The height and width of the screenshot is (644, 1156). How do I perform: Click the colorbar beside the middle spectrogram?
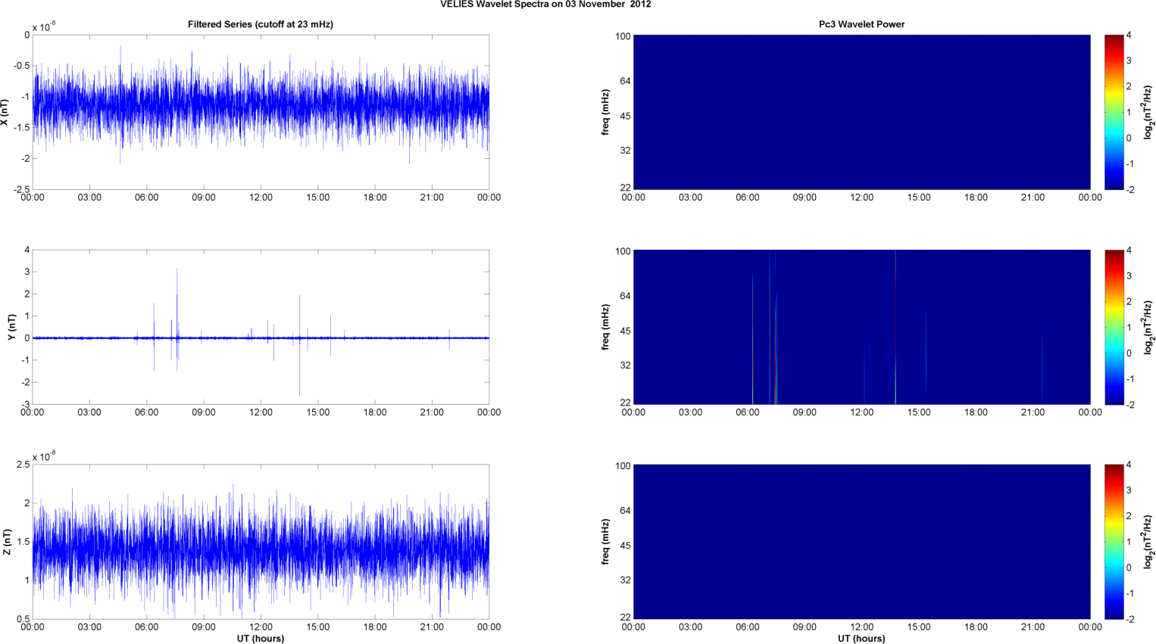[1114, 327]
